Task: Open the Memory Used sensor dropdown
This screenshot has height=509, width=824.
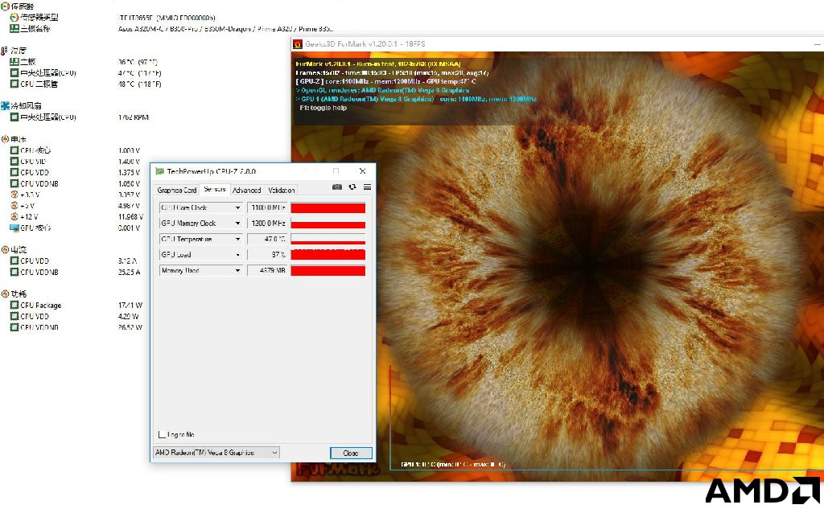Action: pyautogui.click(x=237, y=270)
